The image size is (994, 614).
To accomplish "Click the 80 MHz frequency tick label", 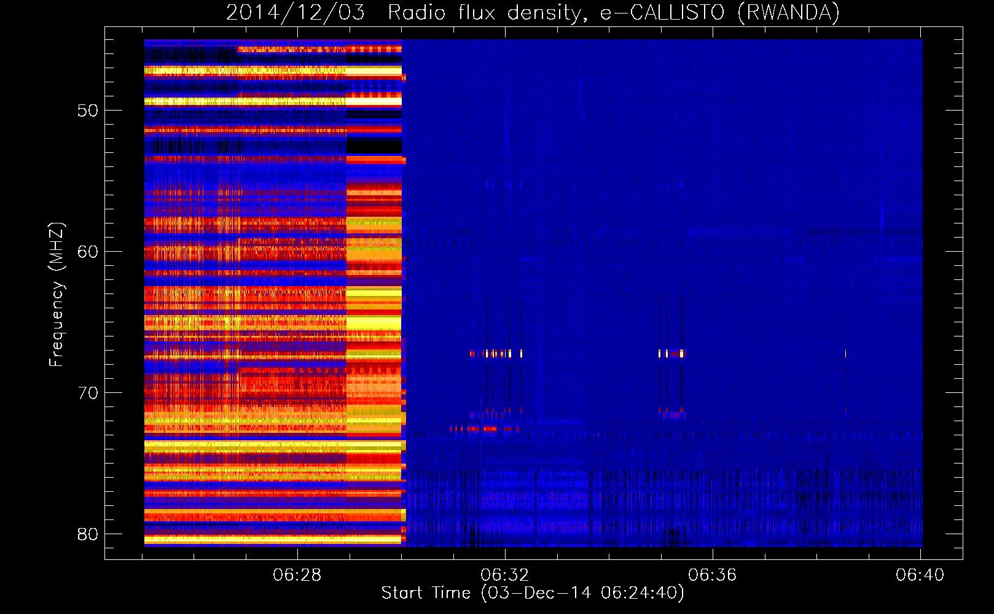I will (x=88, y=534).
